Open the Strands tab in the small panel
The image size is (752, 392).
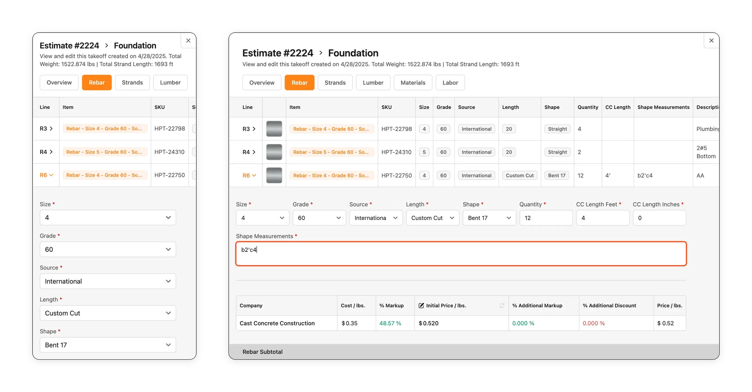pyautogui.click(x=132, y=82)
